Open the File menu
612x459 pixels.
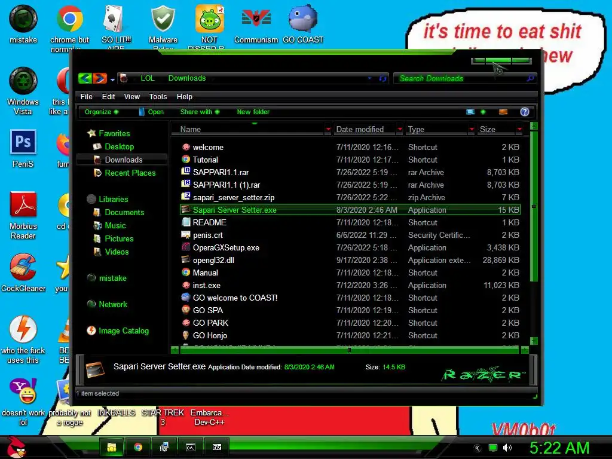click(x=86, y=96)
